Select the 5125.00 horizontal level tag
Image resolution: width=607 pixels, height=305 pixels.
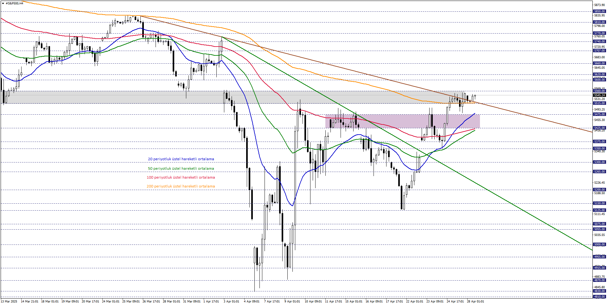[599, 210]
